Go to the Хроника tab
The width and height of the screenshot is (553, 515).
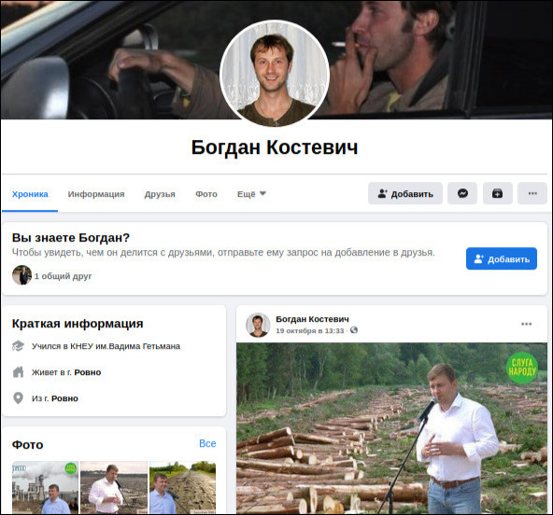click(30, 194)
